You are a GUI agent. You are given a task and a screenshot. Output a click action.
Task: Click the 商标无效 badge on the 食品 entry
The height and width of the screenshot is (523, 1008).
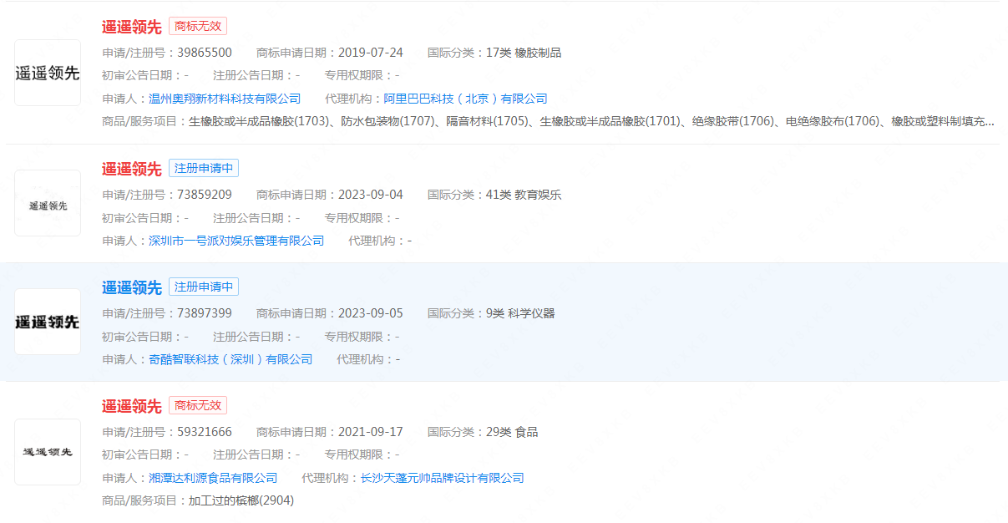198,405
